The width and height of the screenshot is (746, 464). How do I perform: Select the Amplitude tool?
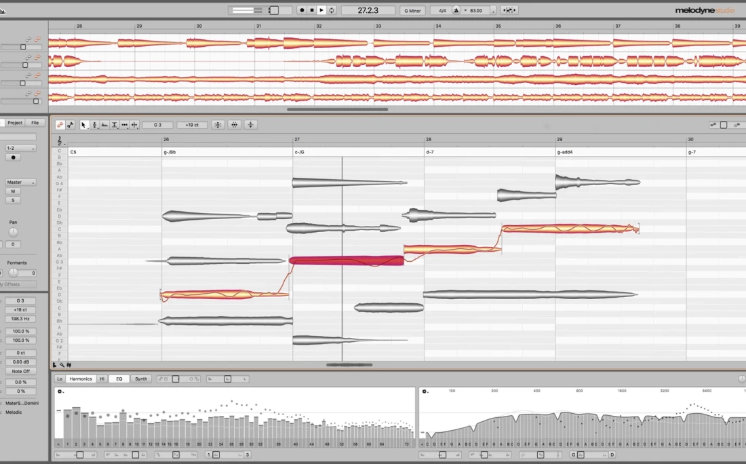(115, 125)
